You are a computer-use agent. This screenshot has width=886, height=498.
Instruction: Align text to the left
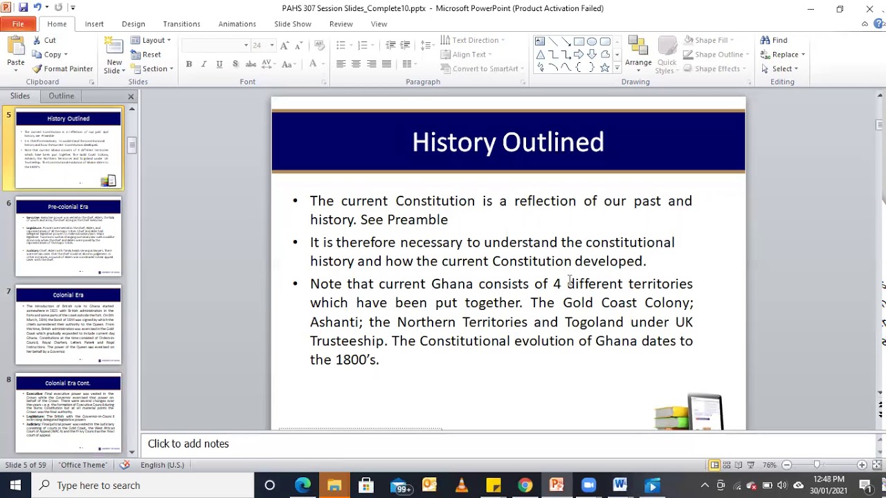click(x=341, y=64)
